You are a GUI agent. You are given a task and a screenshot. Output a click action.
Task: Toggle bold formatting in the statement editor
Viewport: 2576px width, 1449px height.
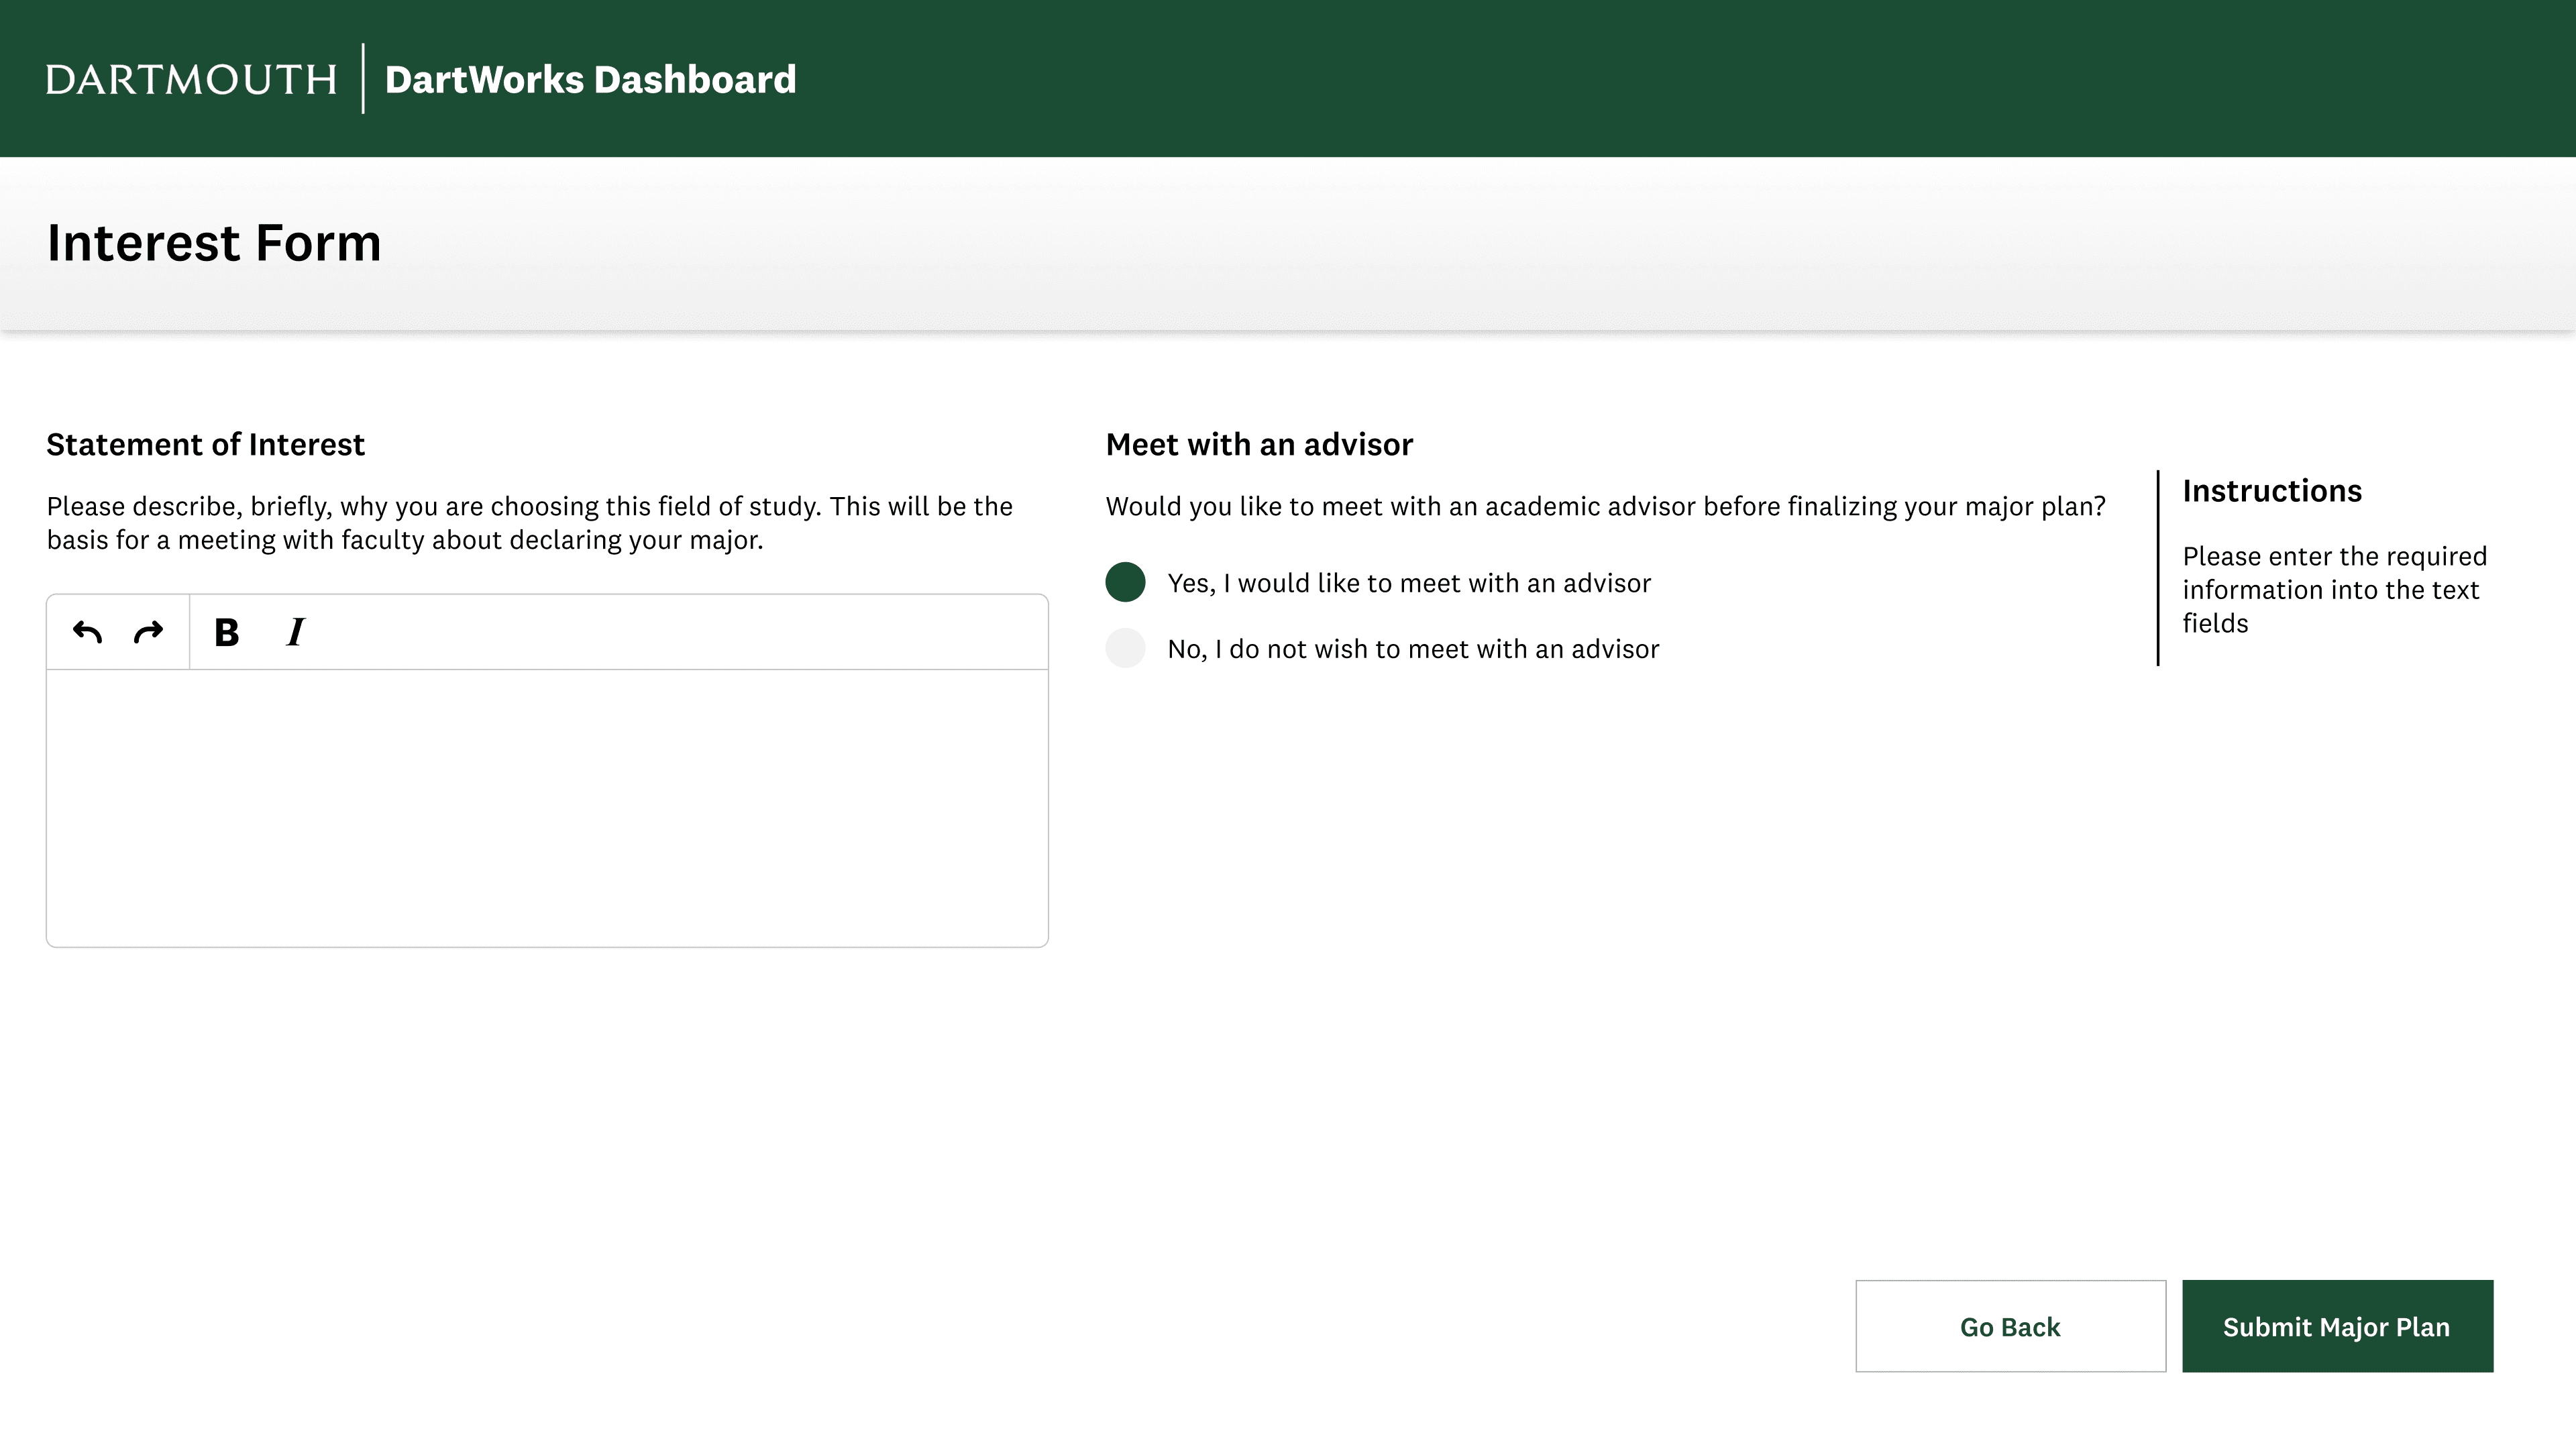[227, 632]
